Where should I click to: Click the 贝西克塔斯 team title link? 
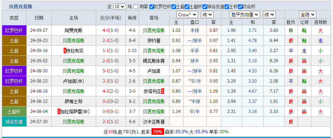21,7
